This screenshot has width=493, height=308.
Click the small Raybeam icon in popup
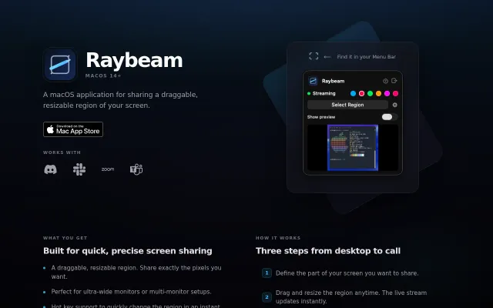pos(313,81)
